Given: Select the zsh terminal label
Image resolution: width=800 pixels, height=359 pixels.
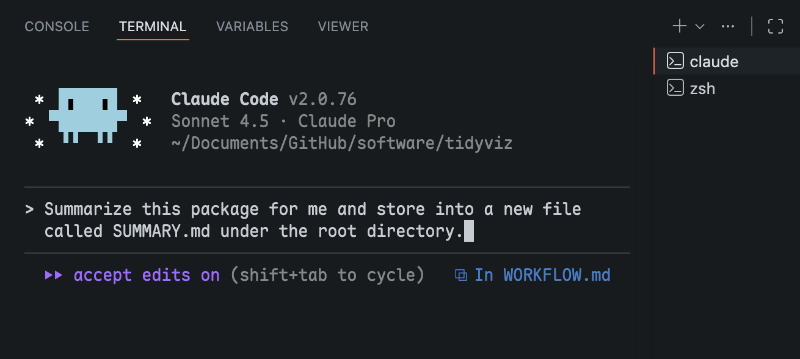Looking at the screenshot, I should (702, 89).
